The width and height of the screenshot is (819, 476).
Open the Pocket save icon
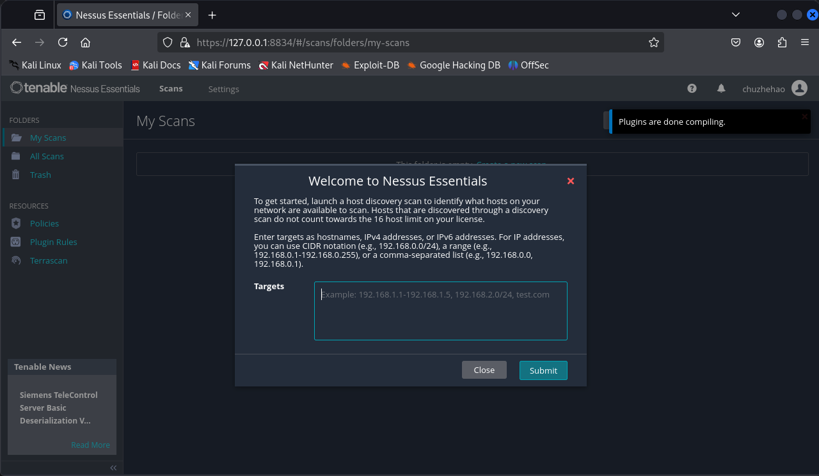tap(736, 42)
